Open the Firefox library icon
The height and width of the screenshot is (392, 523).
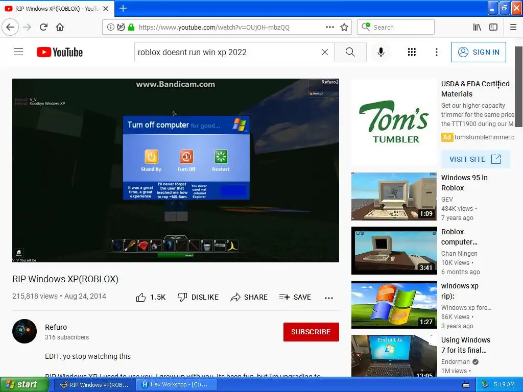[x=477, y=27]
